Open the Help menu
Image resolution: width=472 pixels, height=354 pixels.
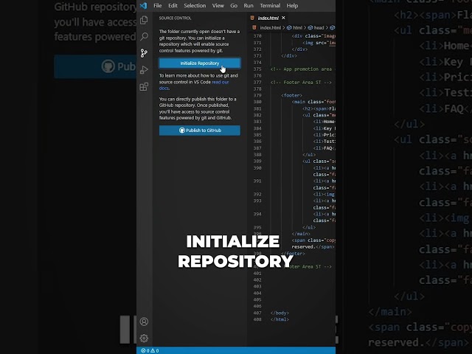(292, 5)
